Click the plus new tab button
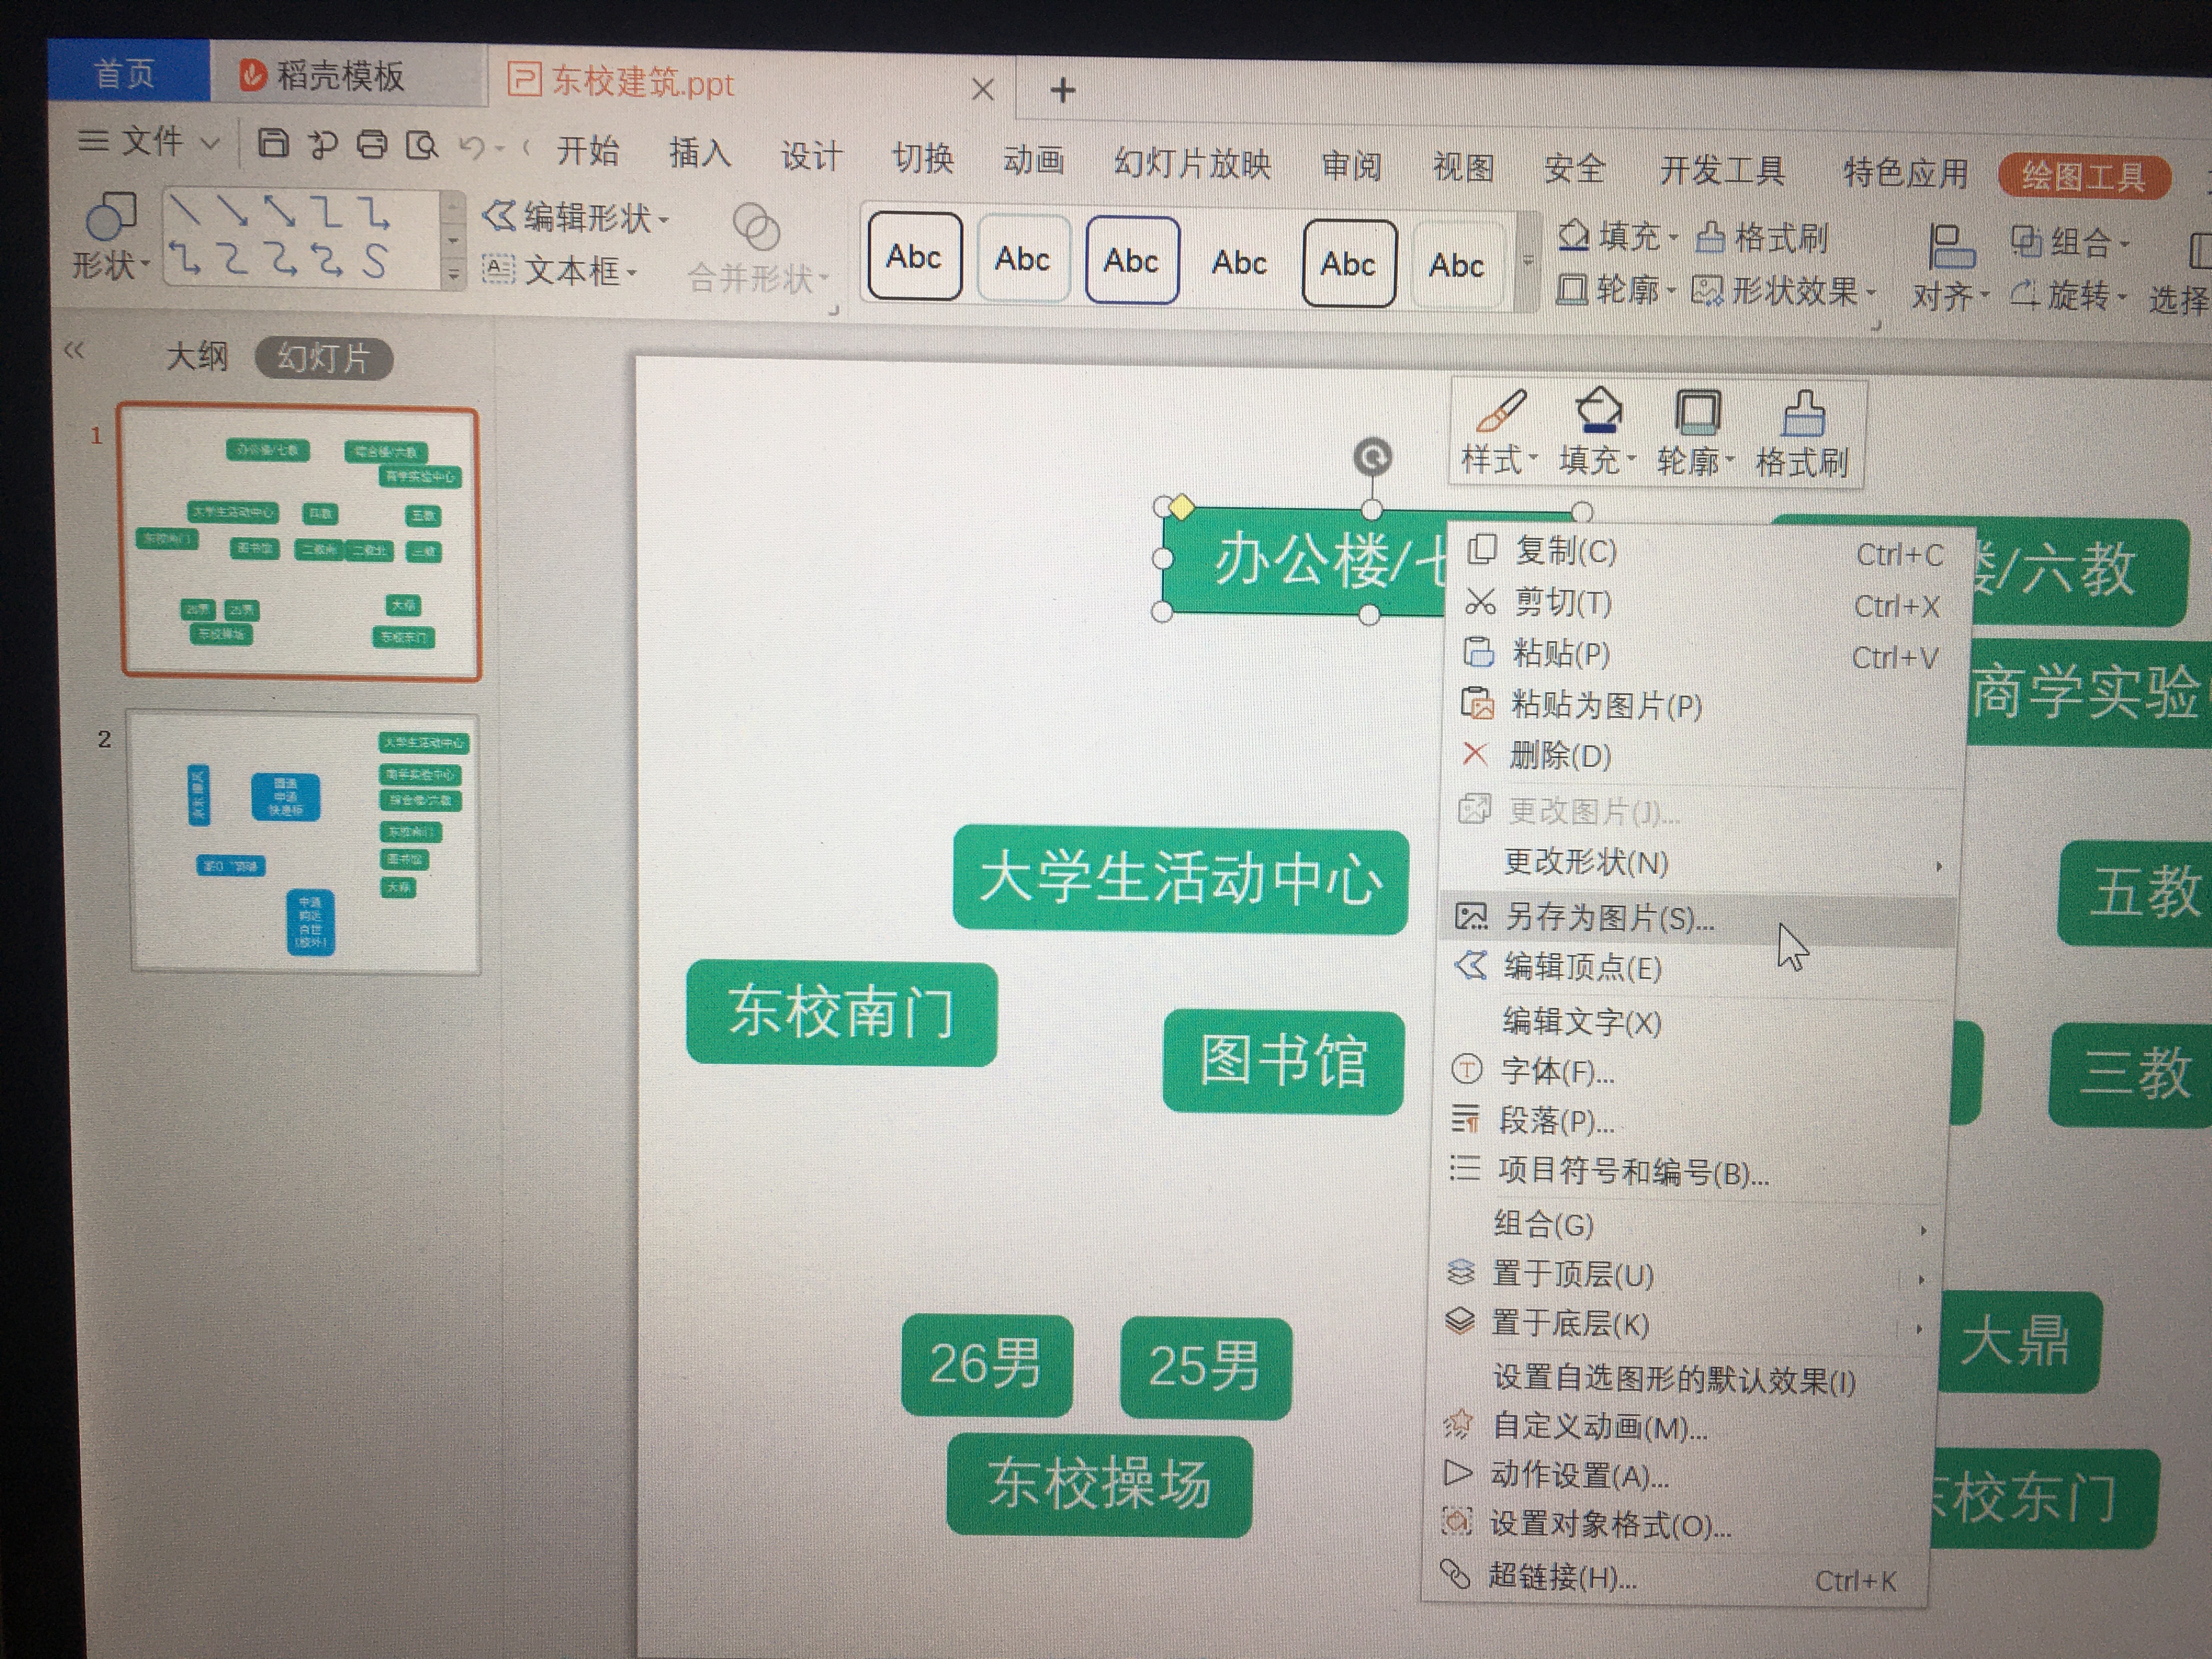 pos(1062,91)
